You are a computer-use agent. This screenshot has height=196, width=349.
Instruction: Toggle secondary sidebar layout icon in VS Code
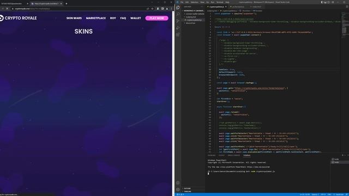[328, 2]
